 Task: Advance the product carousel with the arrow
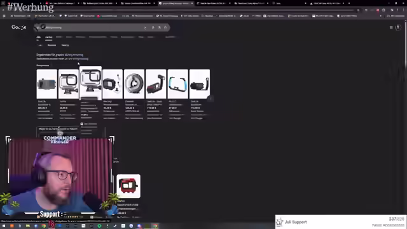[210, 99]
